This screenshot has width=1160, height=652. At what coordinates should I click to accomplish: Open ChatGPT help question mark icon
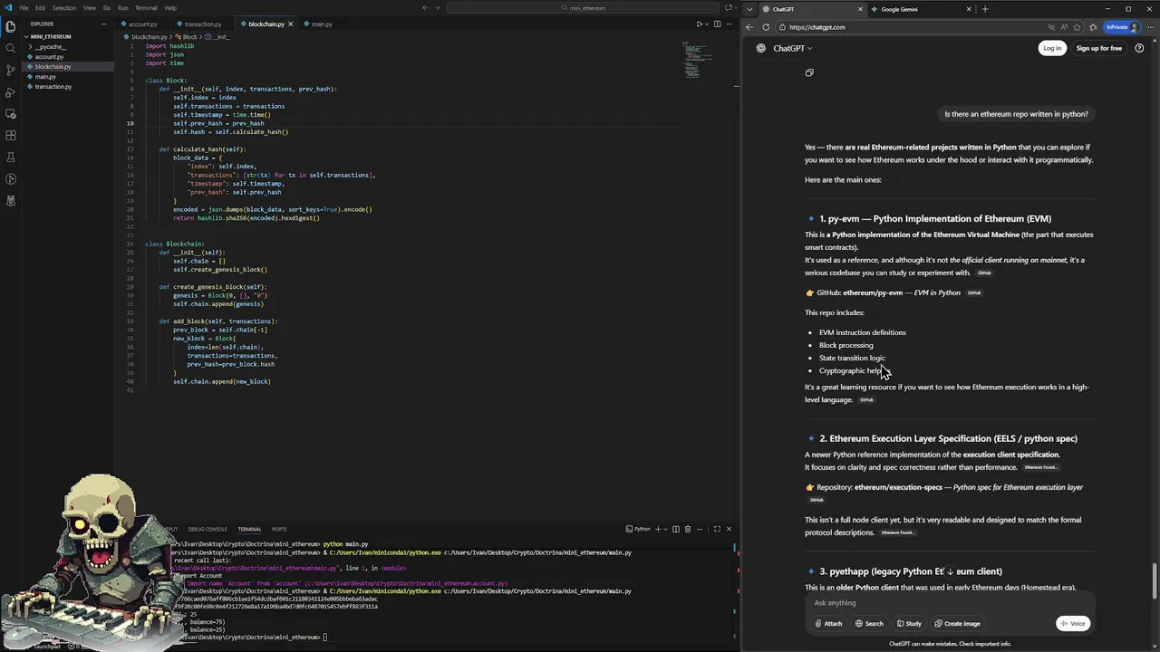[1139, 48]
